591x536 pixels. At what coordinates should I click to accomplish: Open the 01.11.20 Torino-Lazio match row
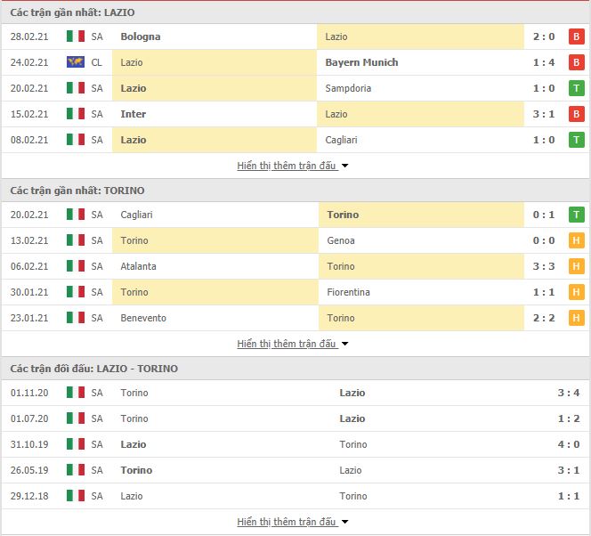point(295,393)
